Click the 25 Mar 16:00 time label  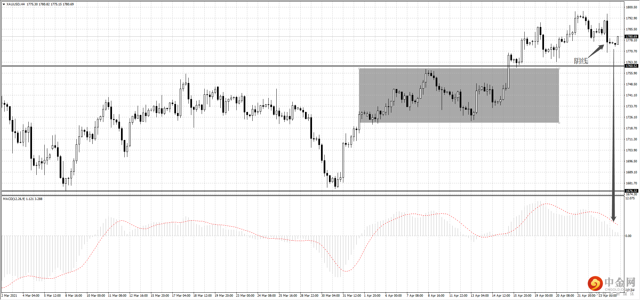pyautogui.click(x=288, y=296)
